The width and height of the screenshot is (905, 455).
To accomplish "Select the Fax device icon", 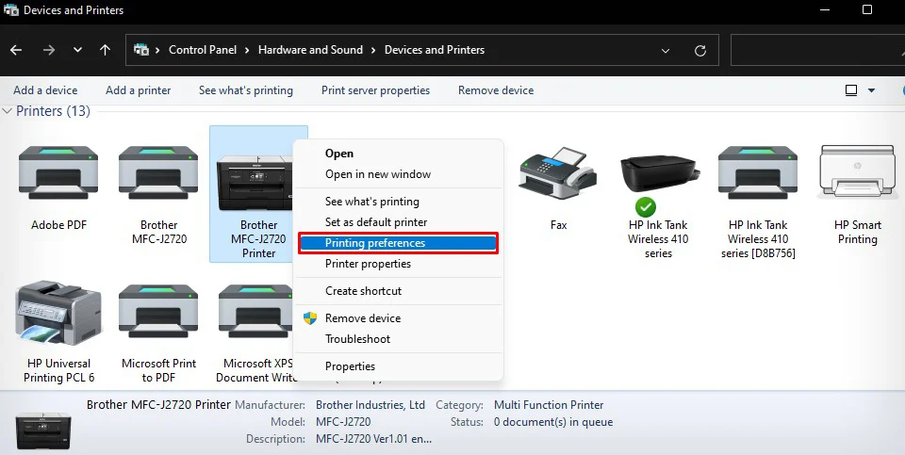I will [558, 179].
